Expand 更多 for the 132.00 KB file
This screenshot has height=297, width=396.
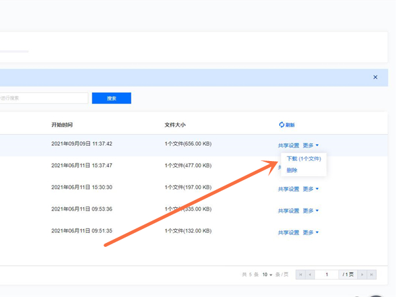[x=311, y=232]
